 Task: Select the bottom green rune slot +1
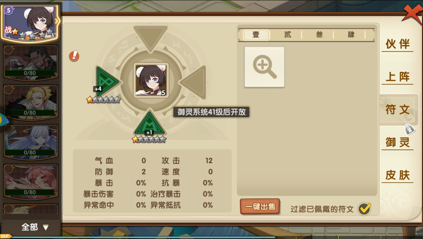click(x=150, y=124)
